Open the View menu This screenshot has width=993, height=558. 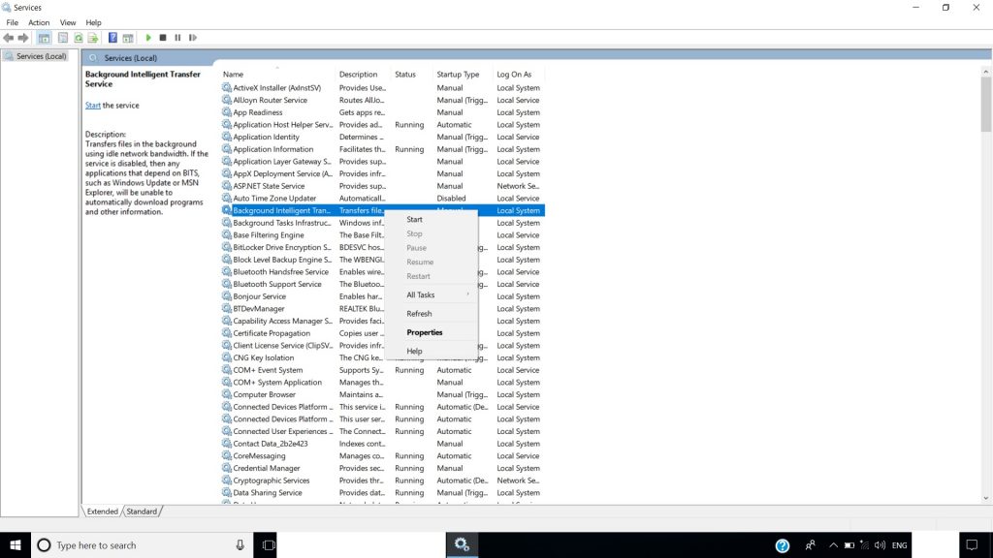(68, 22)
